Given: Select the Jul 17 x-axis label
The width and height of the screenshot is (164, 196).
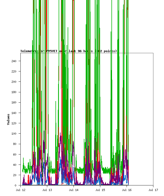Looking at the screenshot, I should click(153, 190).
